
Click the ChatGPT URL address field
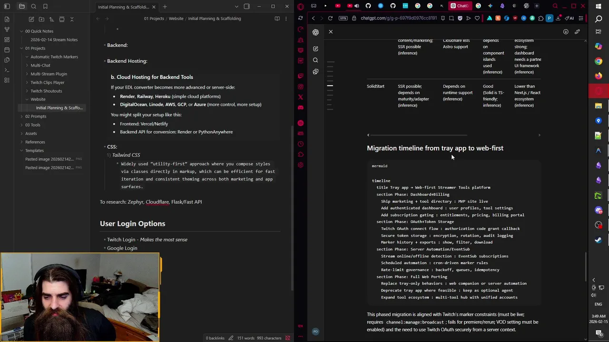point(399,18)
